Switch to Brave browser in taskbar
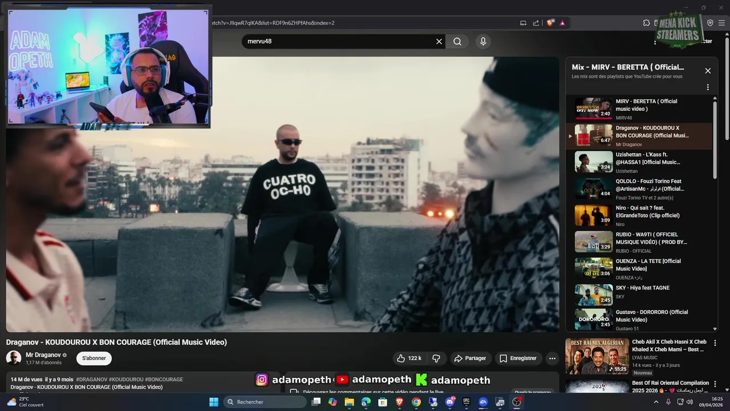 tap(399, 402)
